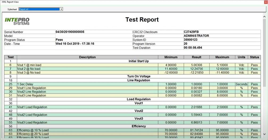Click the Minimum column header

[x=171, y=57]
